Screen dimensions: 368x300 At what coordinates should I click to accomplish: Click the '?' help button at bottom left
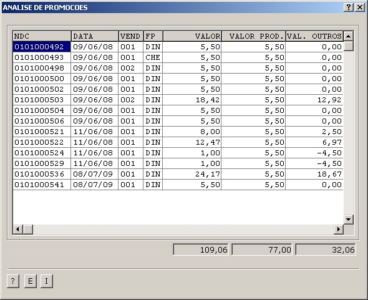[x=13, y=281]
